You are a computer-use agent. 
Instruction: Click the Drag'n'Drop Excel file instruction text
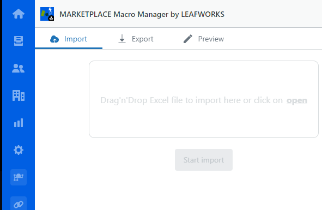tap(192, 100)
